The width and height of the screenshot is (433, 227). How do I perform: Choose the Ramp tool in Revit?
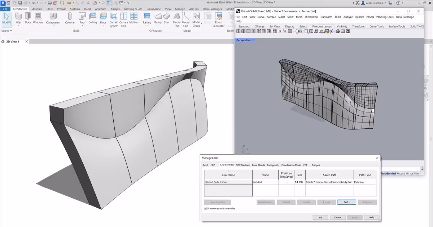[158, 18]
